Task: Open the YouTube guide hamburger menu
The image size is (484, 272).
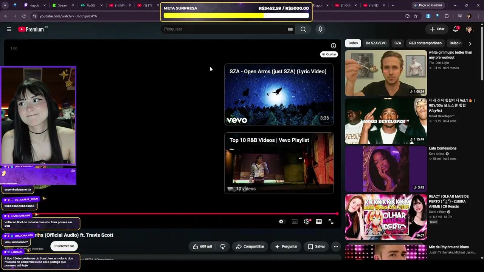Action: tap(9, 29)
